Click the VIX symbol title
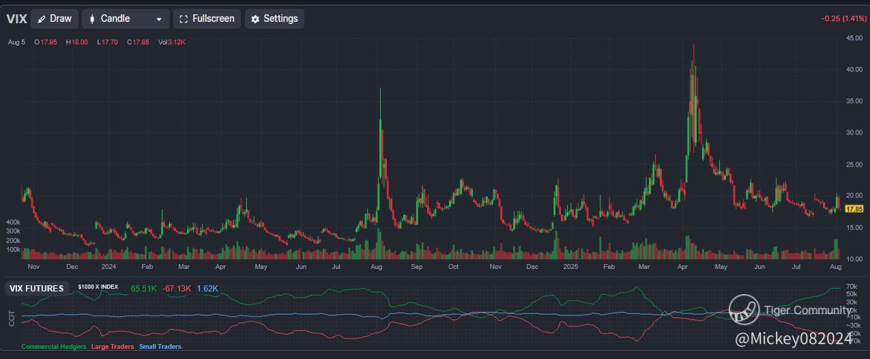 (x=16, y=19)
